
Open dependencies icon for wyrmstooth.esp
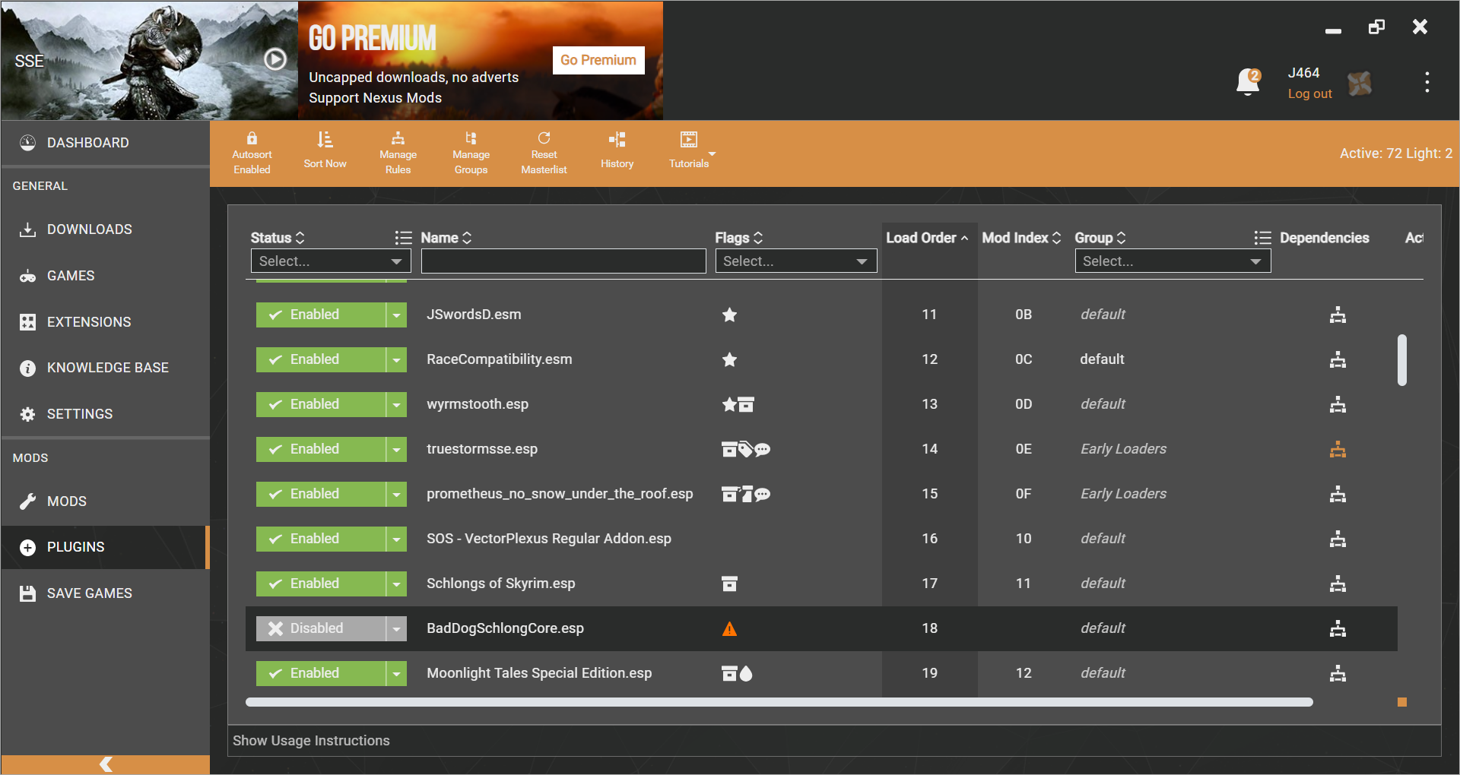(1338, 404)
